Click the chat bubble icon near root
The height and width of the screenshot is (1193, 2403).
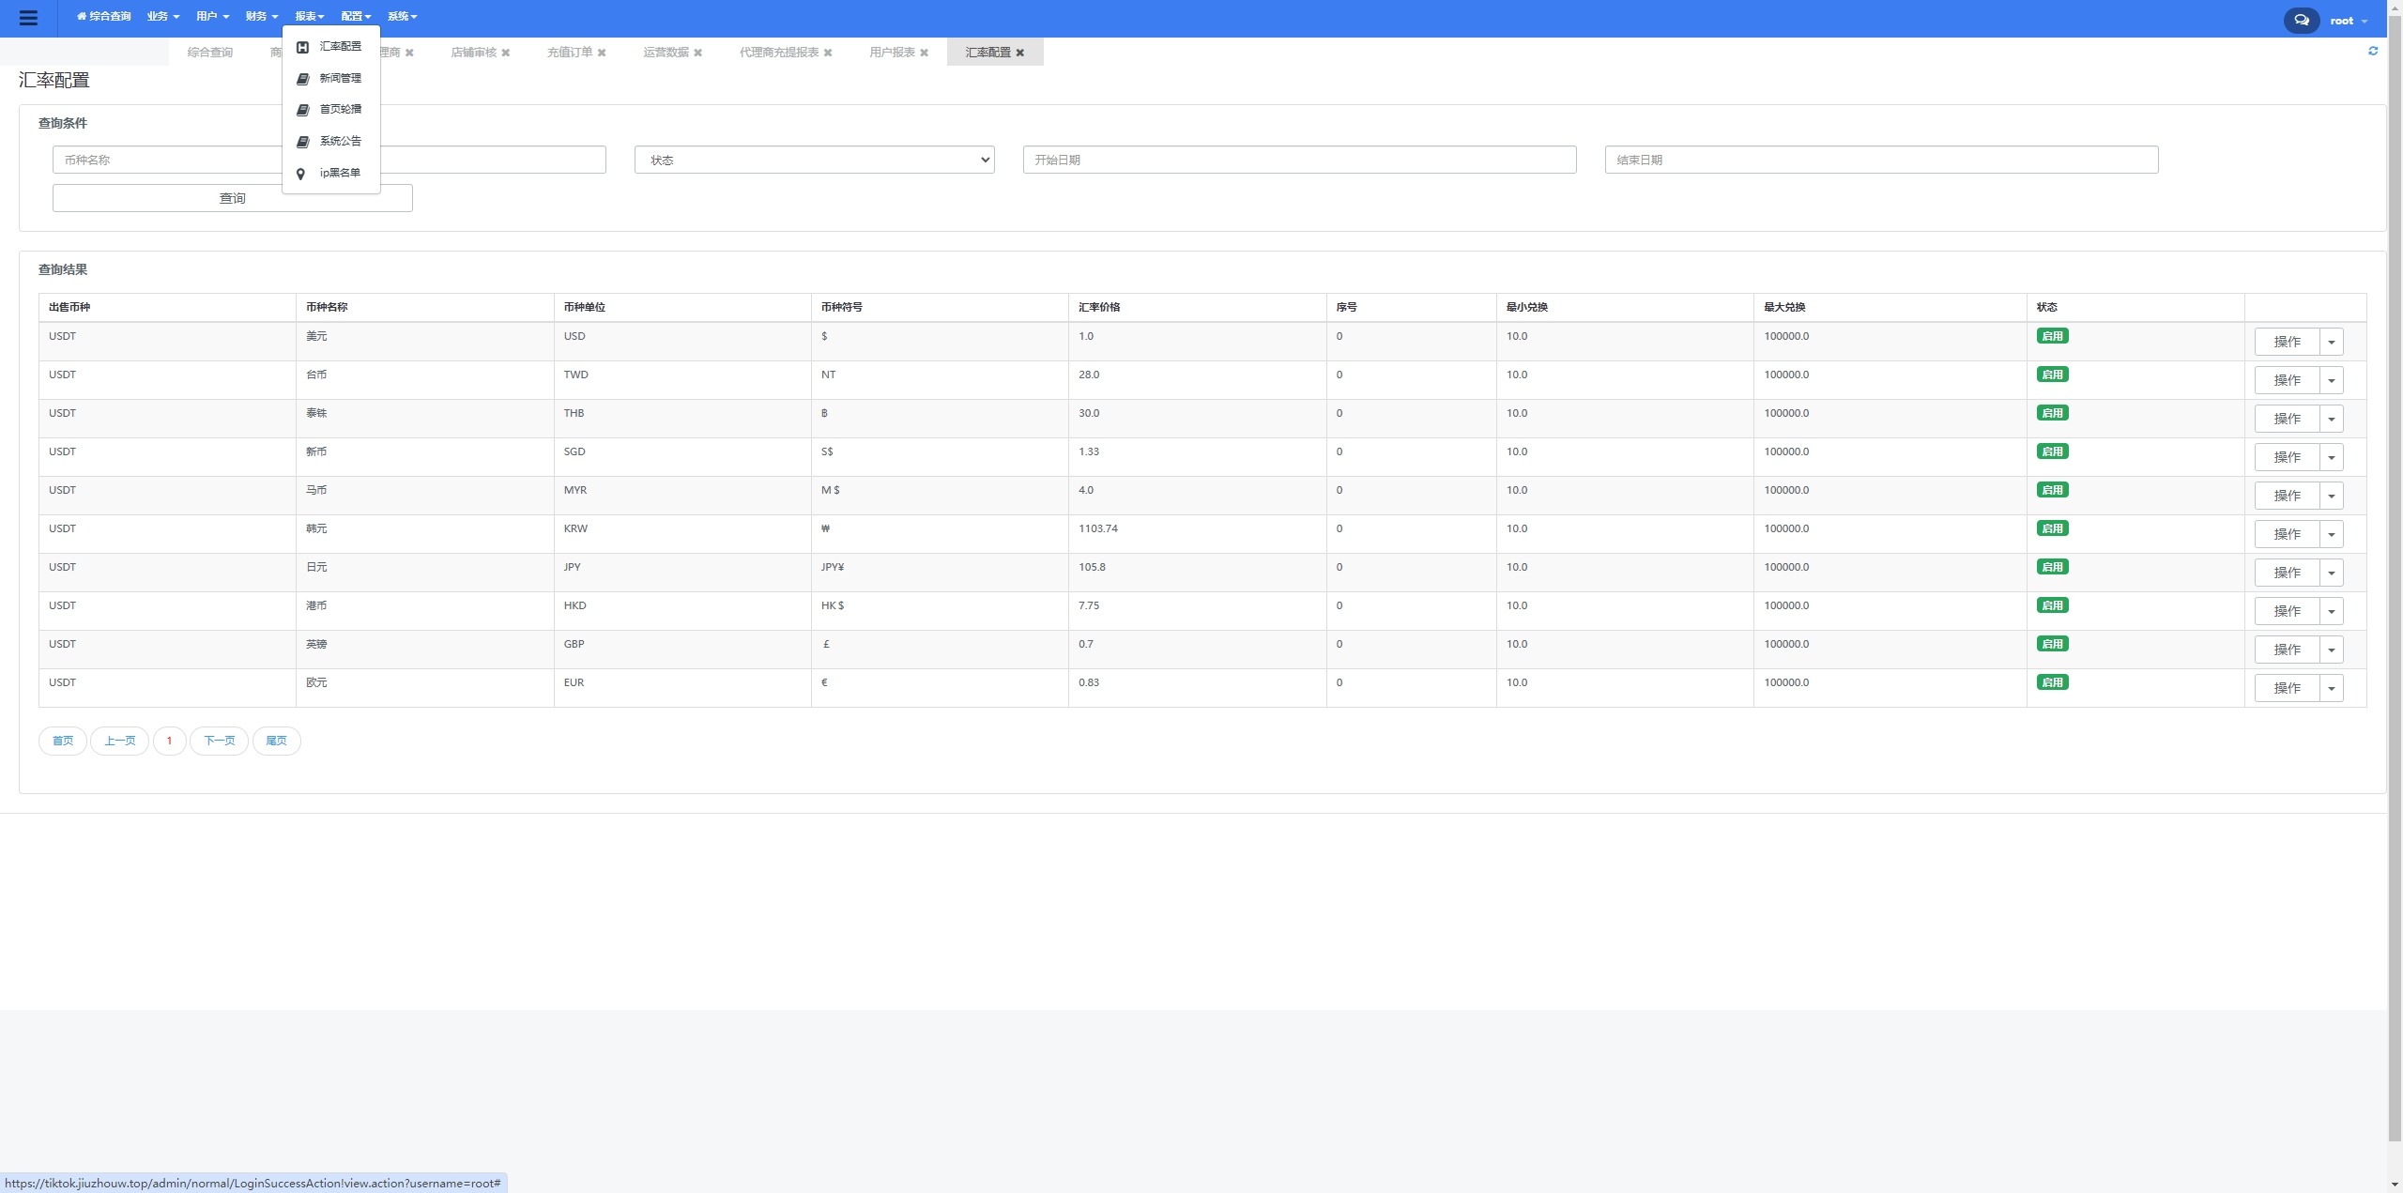tap(2301, 20)
